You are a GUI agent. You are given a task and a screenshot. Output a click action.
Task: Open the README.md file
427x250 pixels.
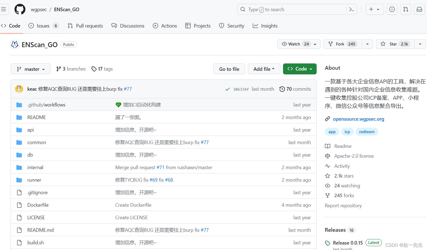pyautogui.click(x=40, y=230)
